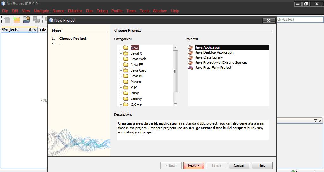Open the Tools menu
The width and height of the screenshot is (324, 172).
[x=145, y=11]
